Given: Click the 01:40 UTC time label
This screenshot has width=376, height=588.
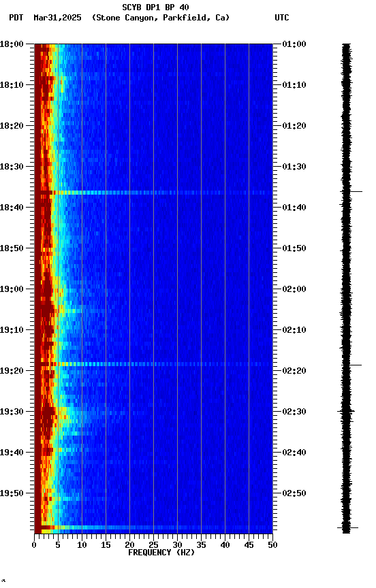Looking at the screenshot, I should 294,208.
